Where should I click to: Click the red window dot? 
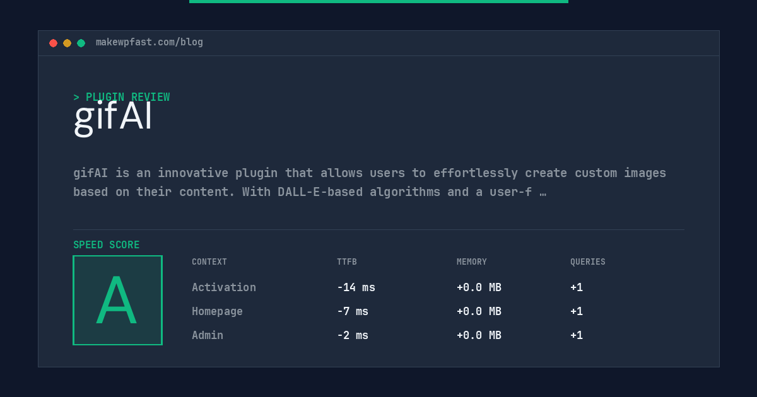point(53,43)
